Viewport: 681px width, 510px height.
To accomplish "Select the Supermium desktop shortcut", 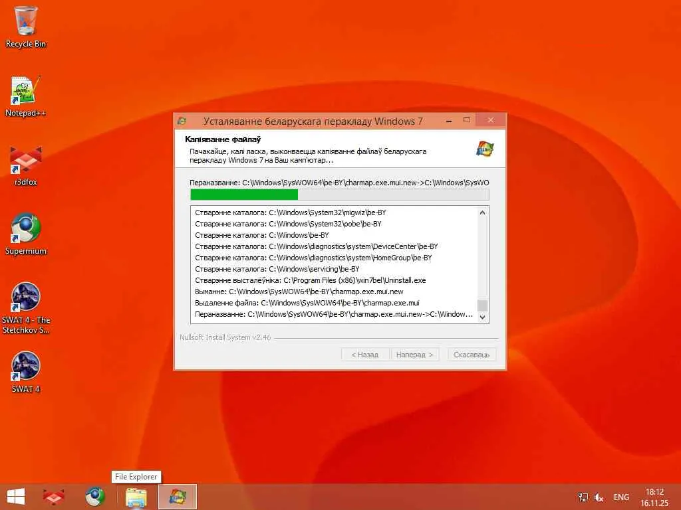I will [26, 234].
